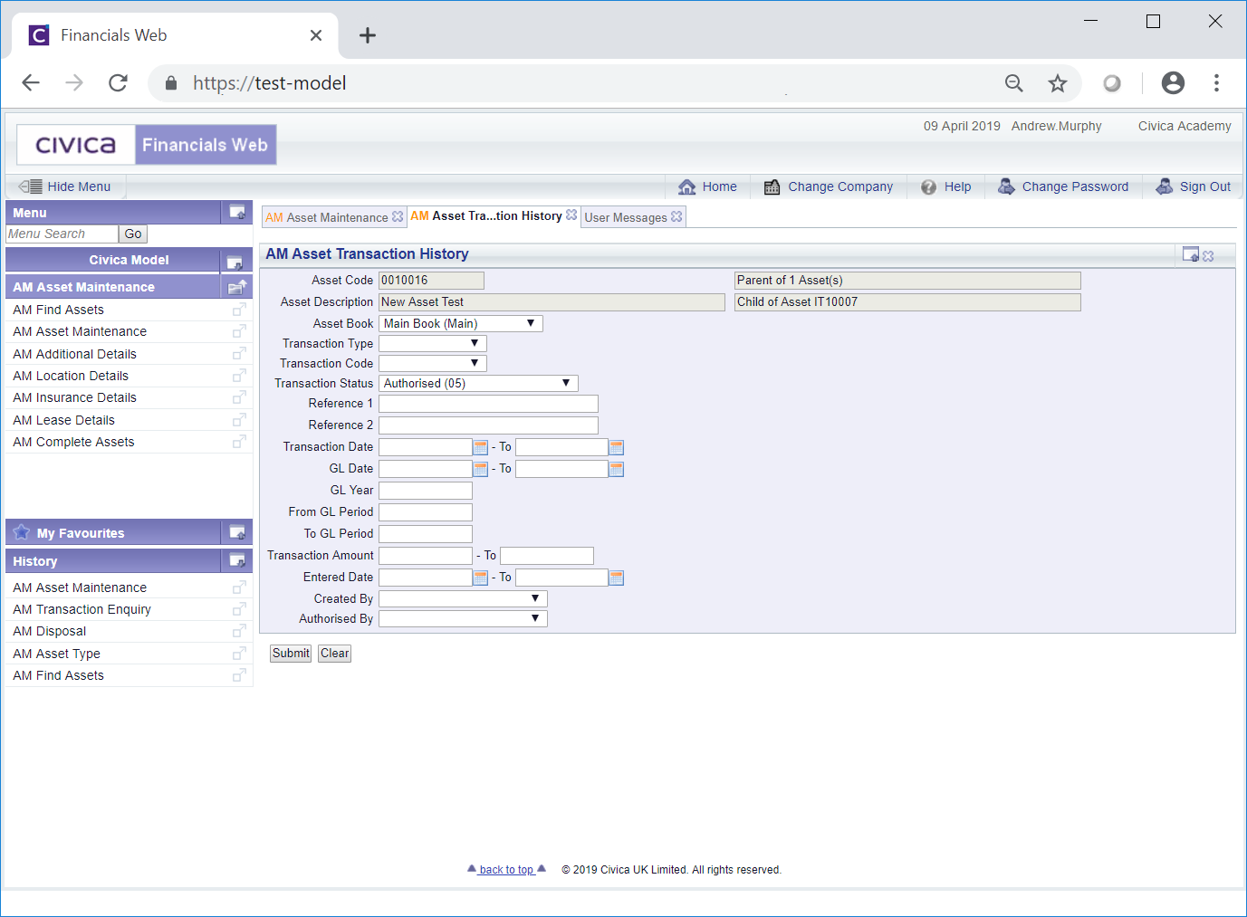This screenshot has height=917, width=1247.
Task: Switch to AM Asset Maintenance tab
Action: click(327, 217)
